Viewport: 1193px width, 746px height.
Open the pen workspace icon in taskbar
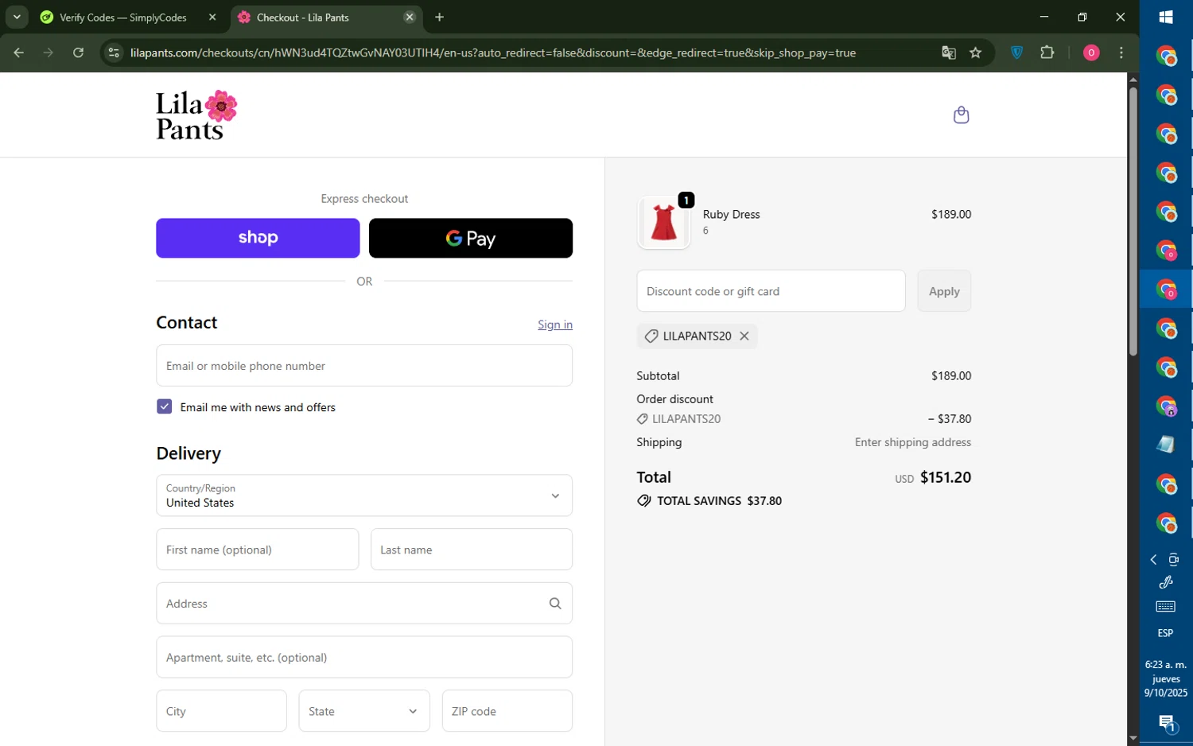(x=1166, y=582)
